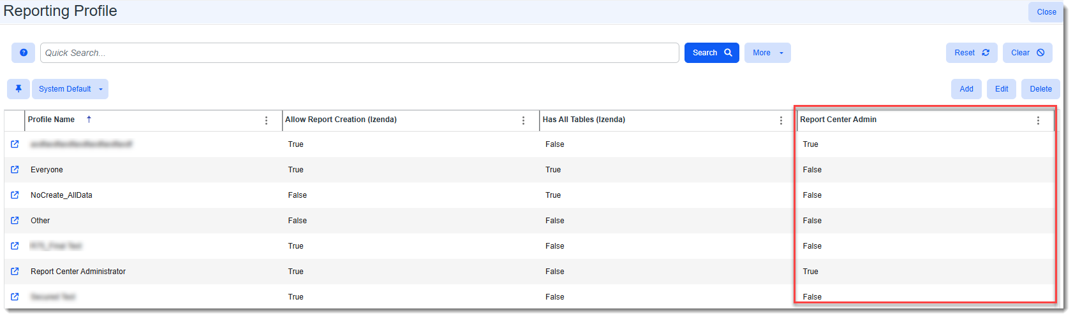Viewport: 1073px width, 318px height.
Task: Open the Other profile row link icon
Action: [15, 221]
